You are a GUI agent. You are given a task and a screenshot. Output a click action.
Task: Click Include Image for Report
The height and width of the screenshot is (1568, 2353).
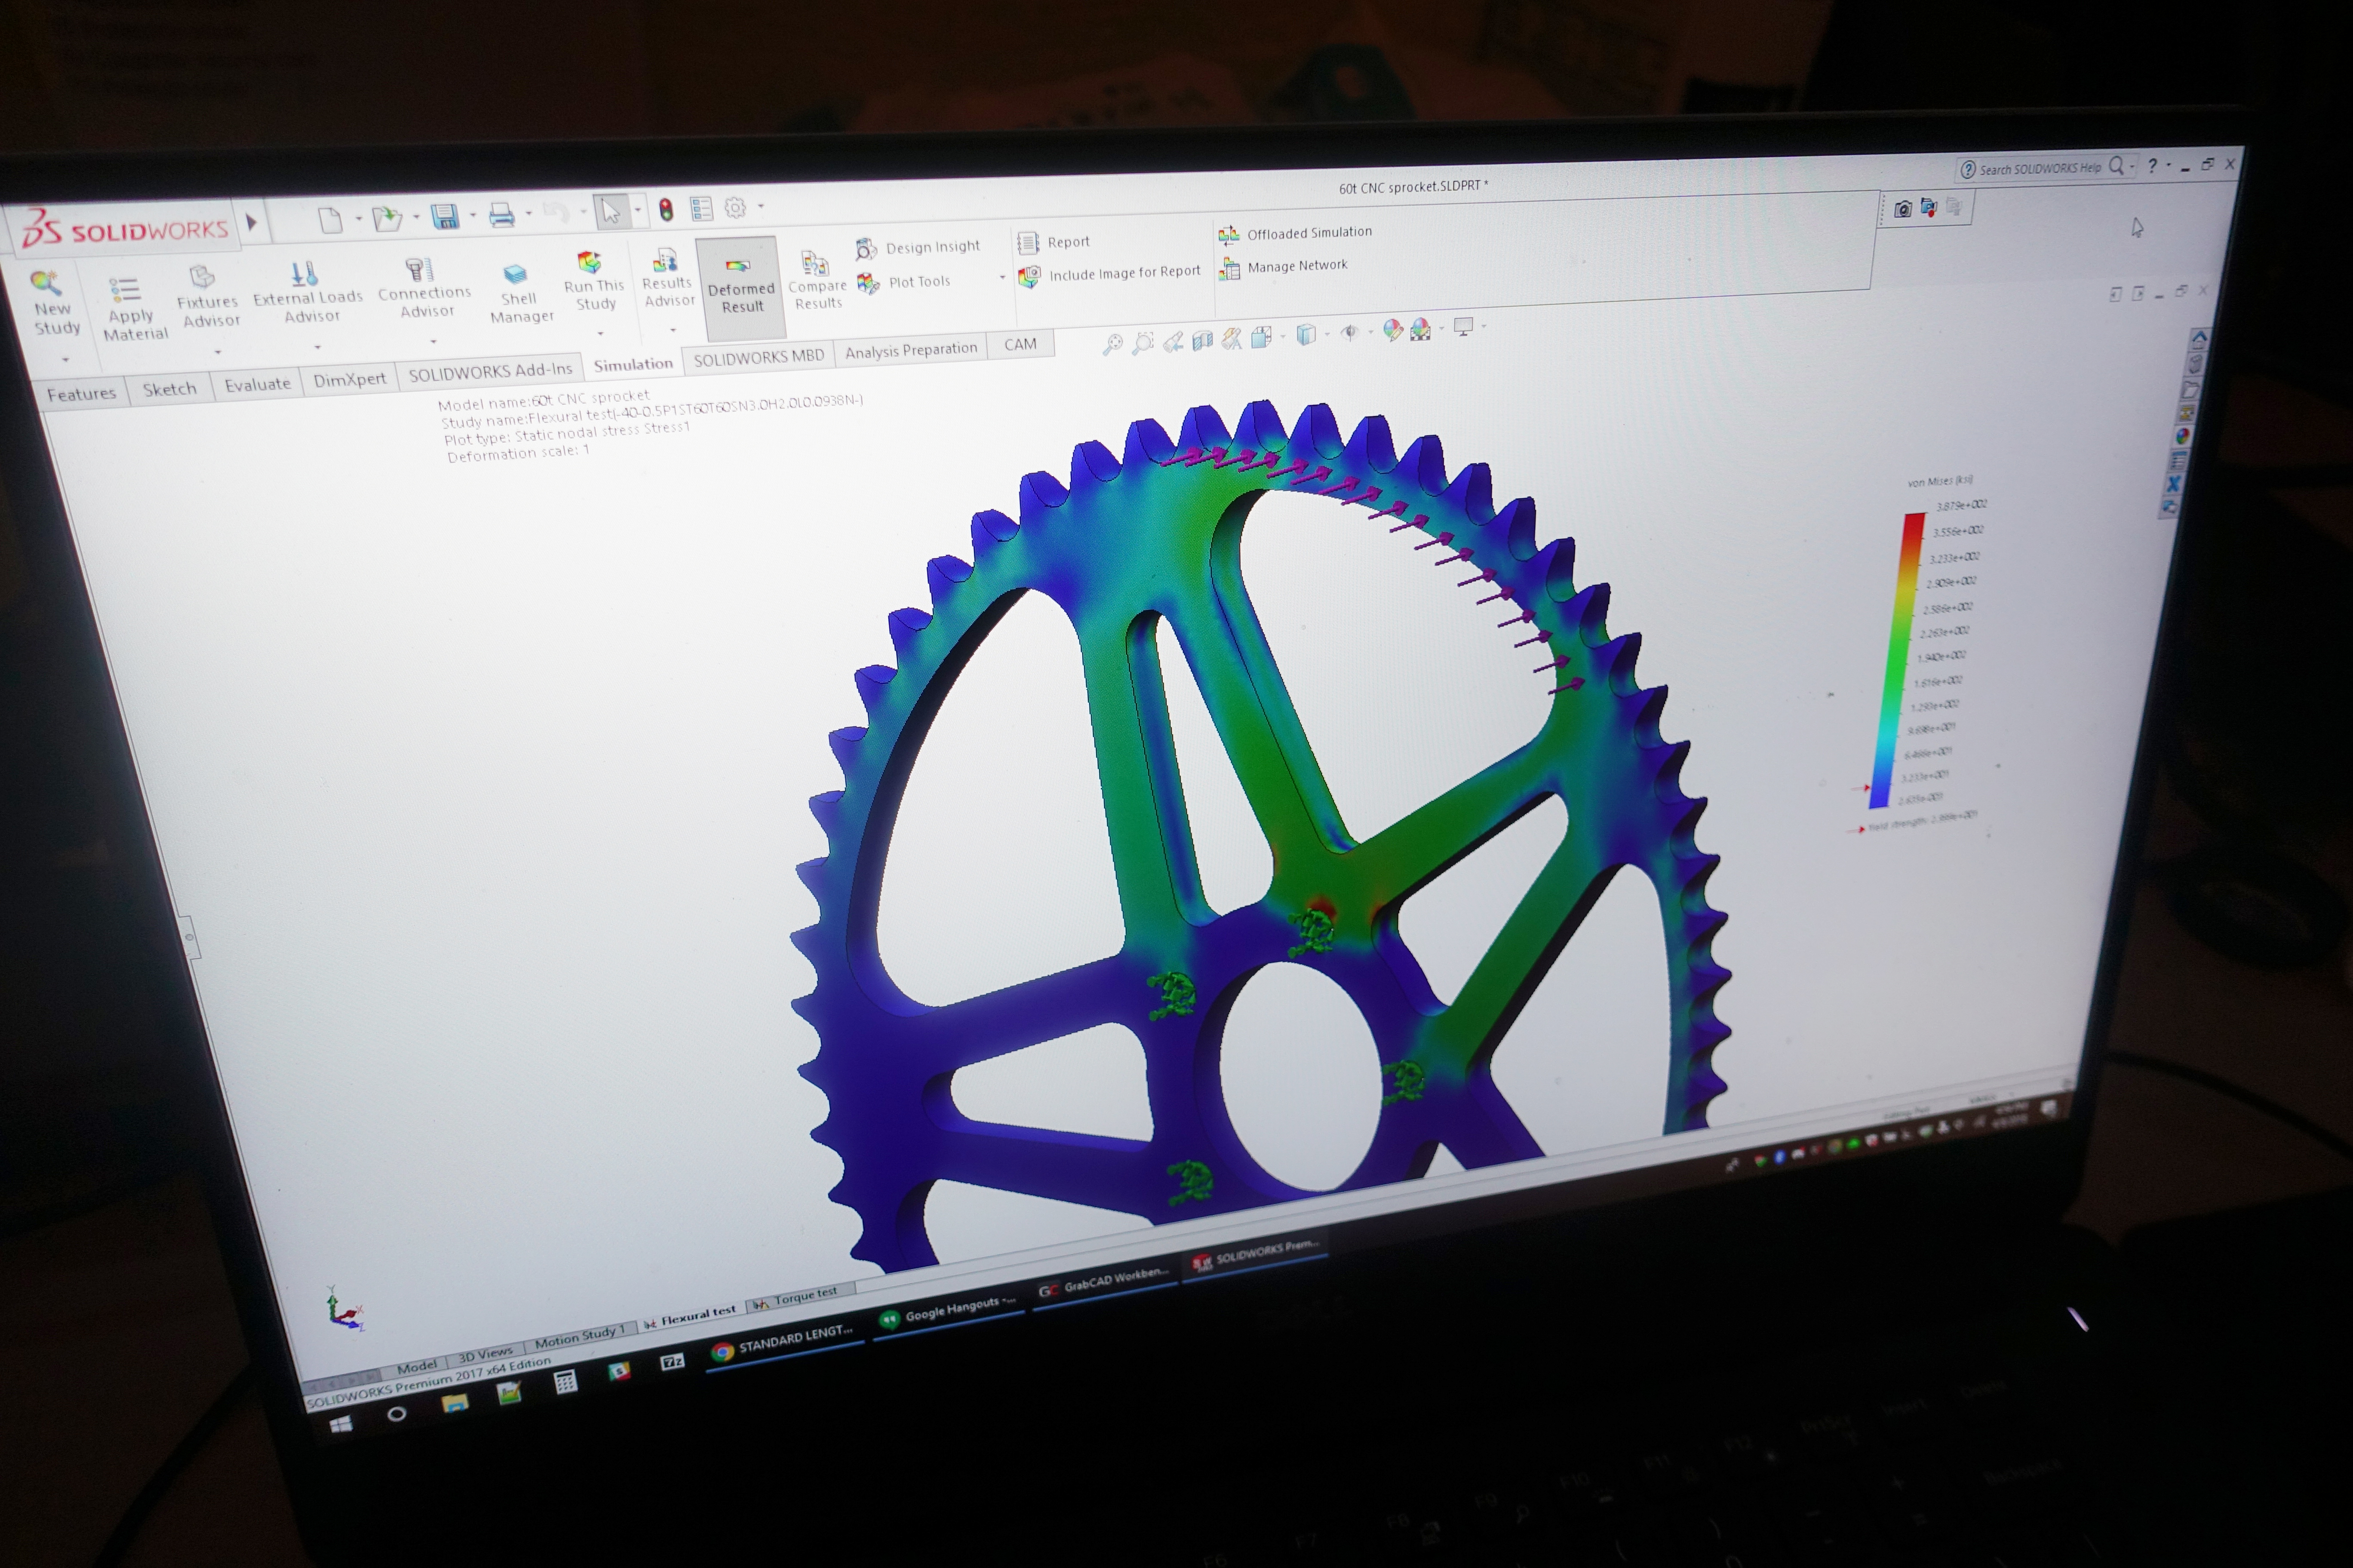click(x=1109, y=273)
